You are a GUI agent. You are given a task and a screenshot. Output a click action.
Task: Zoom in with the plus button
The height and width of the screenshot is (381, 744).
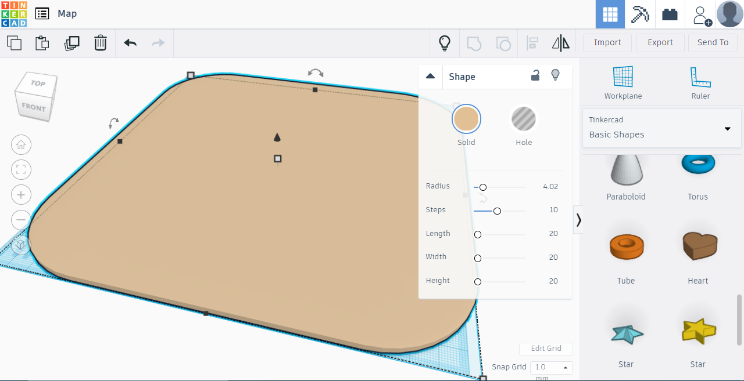click(x=21, y=194)
